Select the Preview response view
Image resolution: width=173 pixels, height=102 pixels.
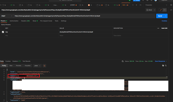(x=19, y=66)
